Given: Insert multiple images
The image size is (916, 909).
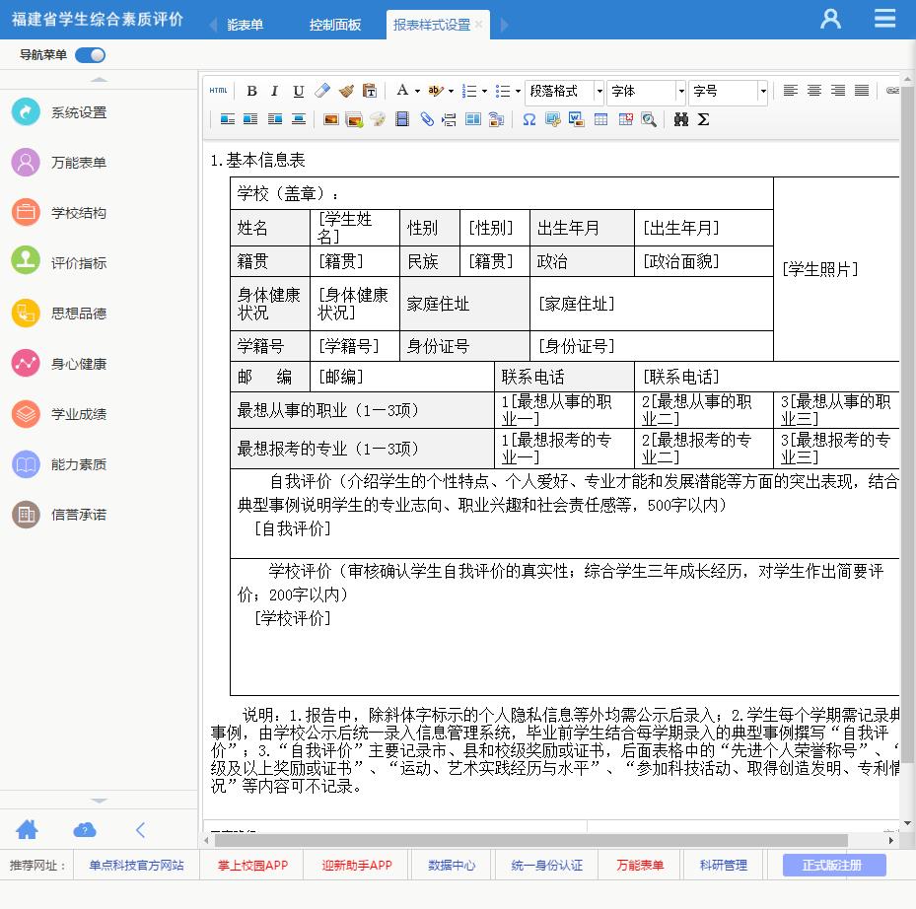Looking at the screenshot, I should coord(354,119).
